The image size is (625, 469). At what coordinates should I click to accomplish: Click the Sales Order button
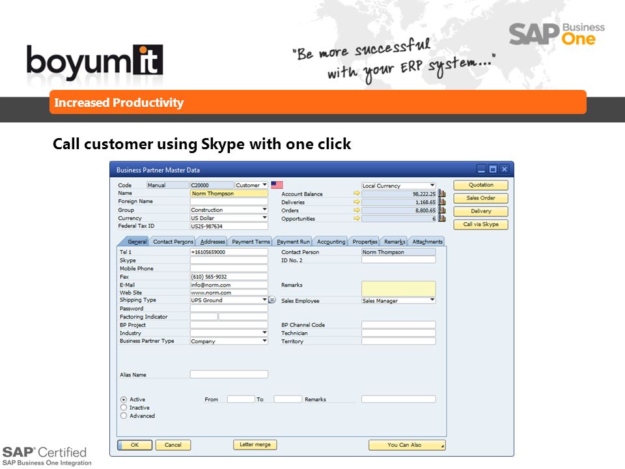[480, 198]
